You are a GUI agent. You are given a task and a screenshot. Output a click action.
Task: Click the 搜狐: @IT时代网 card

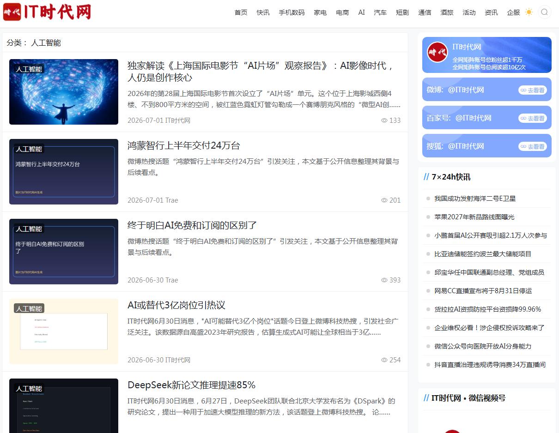(486, 146)
